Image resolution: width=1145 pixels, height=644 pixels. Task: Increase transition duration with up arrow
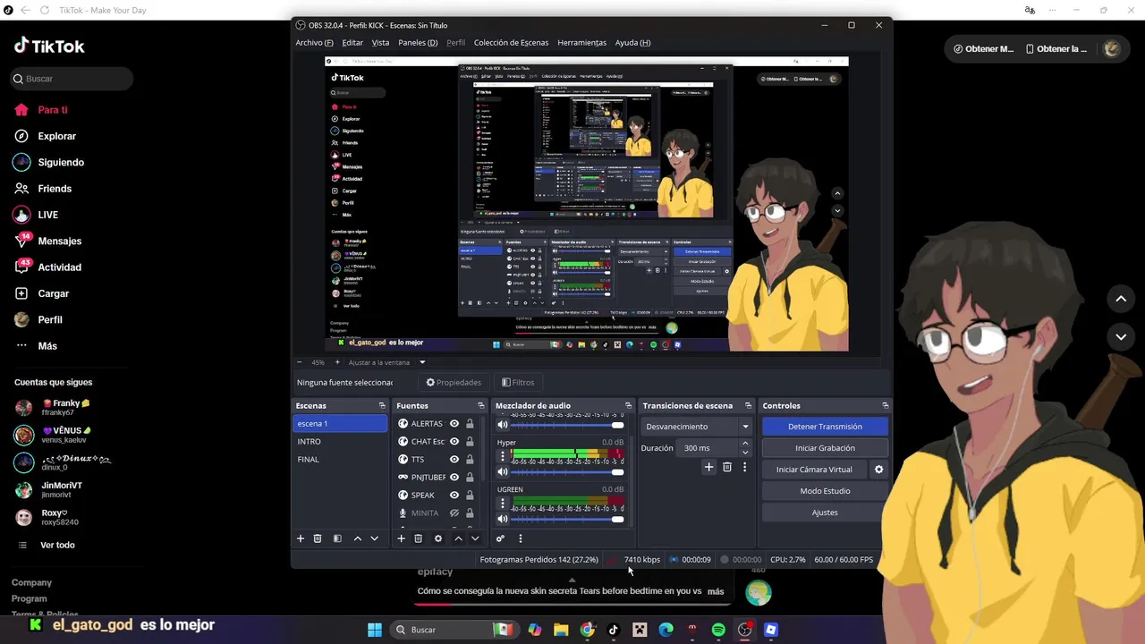coord(745,444)
